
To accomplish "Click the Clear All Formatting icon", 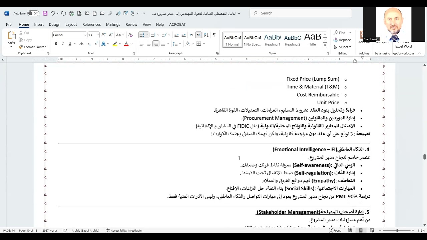I will point(130,35).
